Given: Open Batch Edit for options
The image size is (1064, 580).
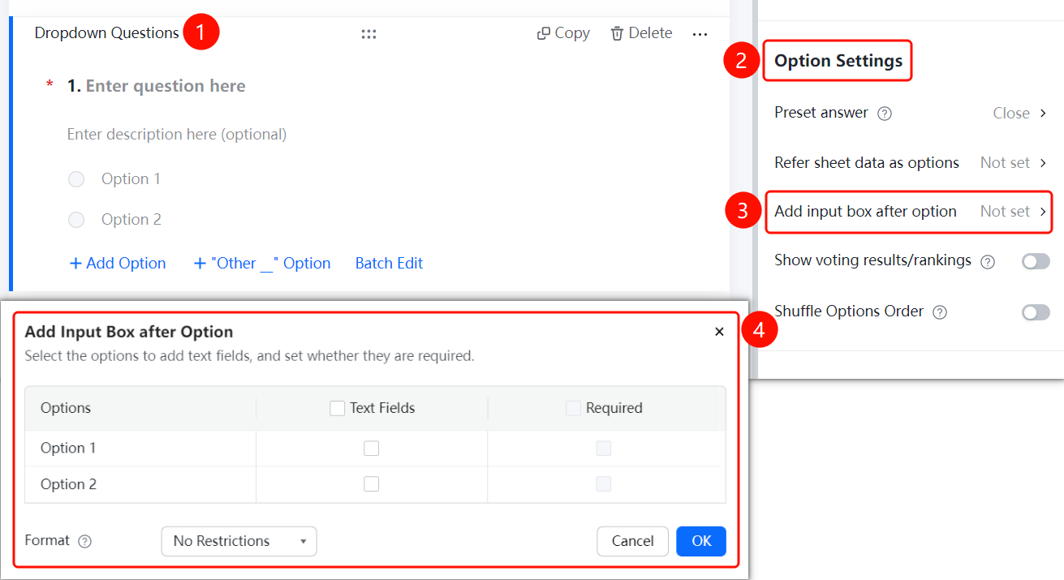Looking at the screenshot, I should [x=390, y=264].
